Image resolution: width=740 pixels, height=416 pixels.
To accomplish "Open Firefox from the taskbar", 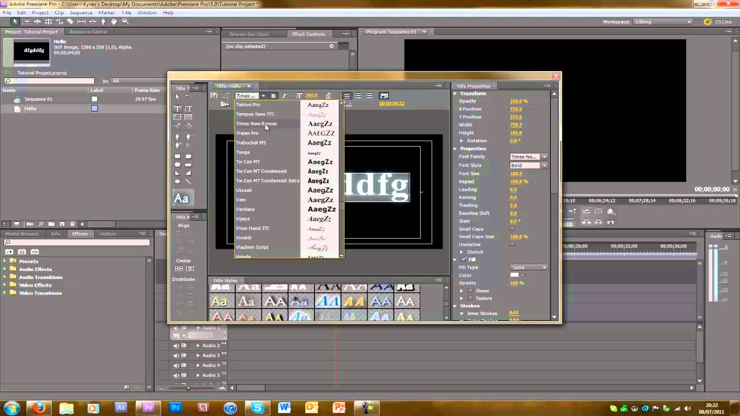I will (x=39, y=408).
